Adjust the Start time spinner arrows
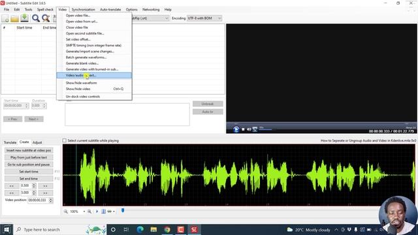Image resolution: width=418 pixels, height=235 pixels. (27, 106)
